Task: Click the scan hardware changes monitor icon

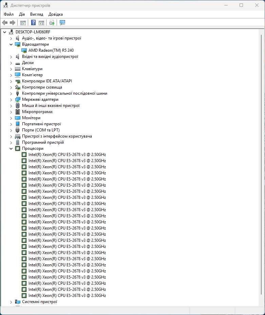Action: point(62,22)
